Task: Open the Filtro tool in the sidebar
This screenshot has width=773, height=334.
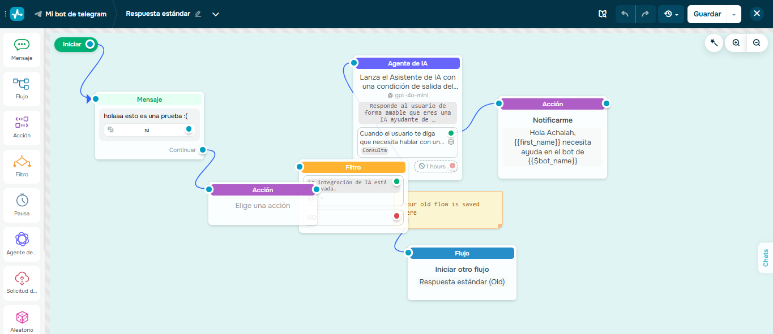Action: tap(22, 166)
